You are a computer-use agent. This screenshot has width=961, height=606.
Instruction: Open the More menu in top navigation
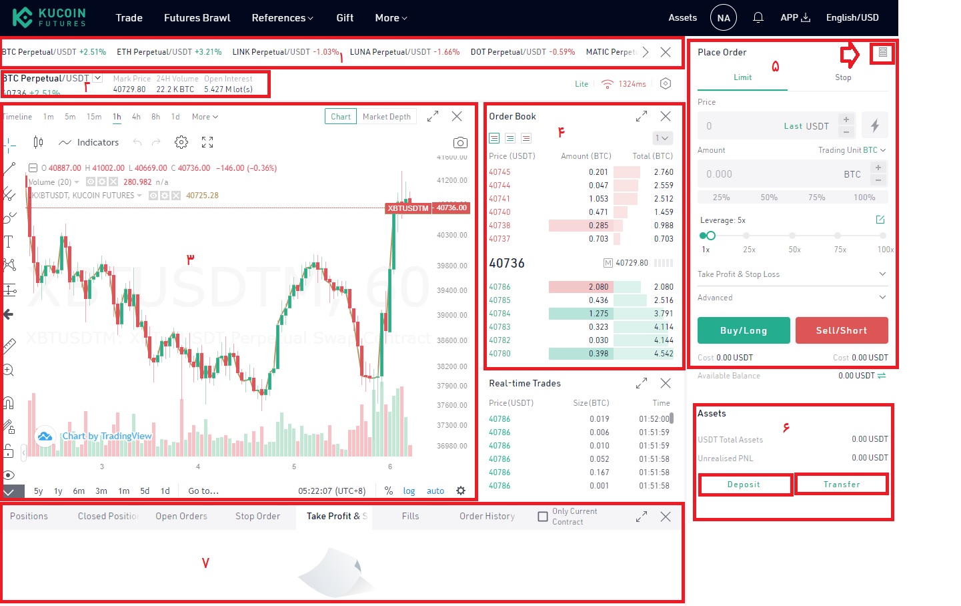coord(391,18)
